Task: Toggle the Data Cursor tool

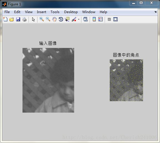Action: pyautogui.click(x=67, y=19)
